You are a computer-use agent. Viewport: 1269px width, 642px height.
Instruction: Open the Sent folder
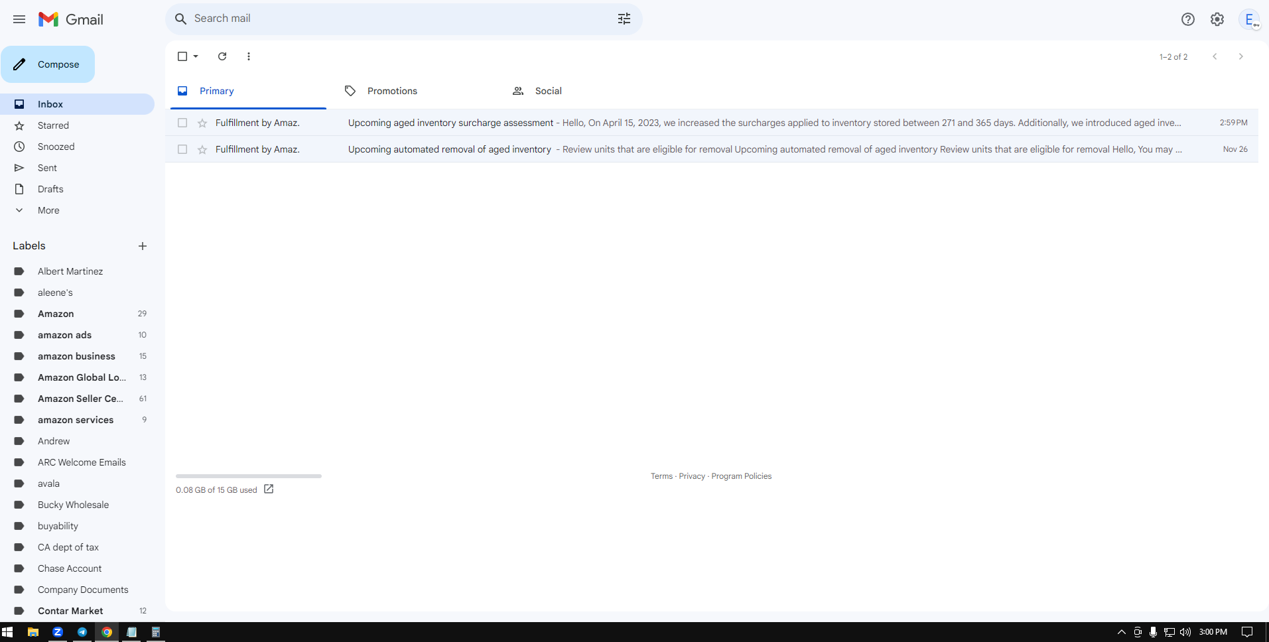click(77, 168)
